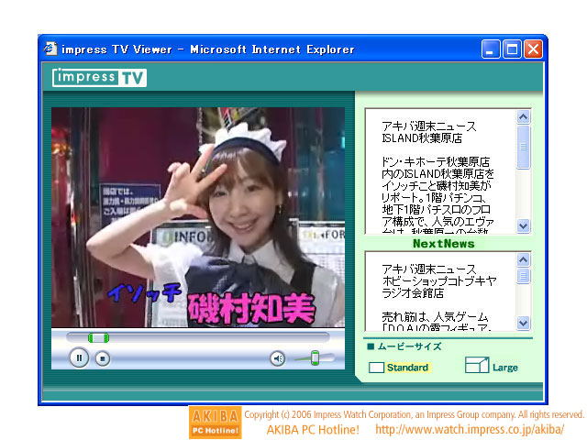The height and width of the screenshot is (440, 587).
Task: Click the volume slider handle
Action: (316, 358)
